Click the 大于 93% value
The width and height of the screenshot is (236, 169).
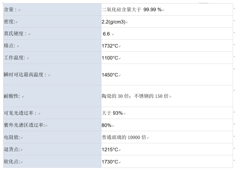coord(112,113)
